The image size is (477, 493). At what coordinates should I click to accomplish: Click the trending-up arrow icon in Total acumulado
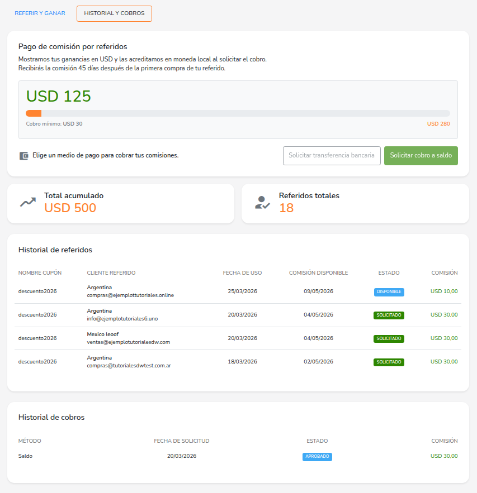pos(28,203)
